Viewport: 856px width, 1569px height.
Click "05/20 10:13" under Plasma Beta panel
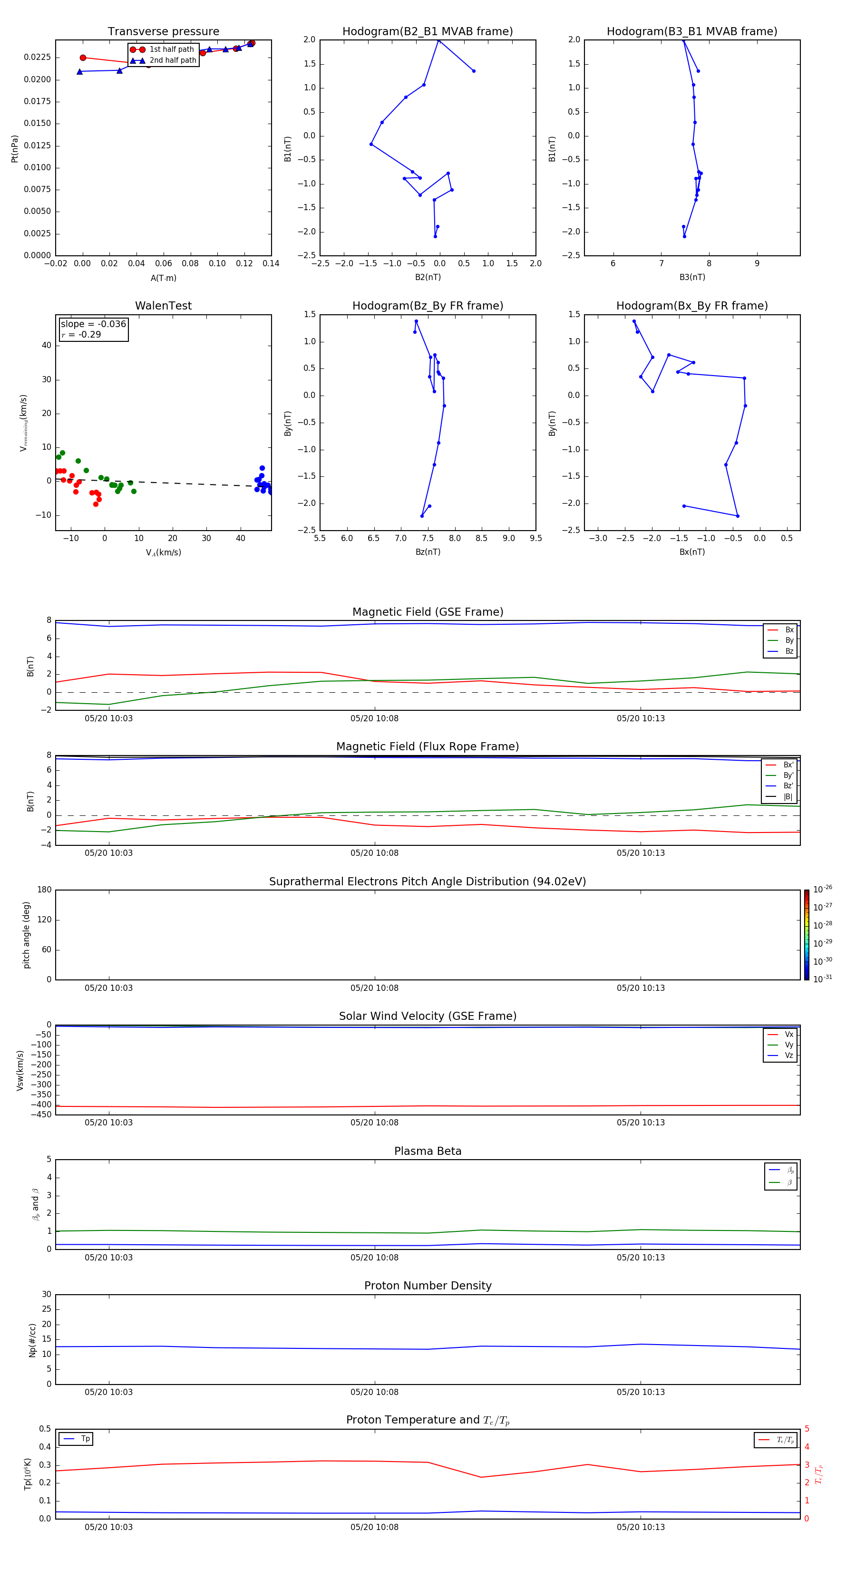click(x=640, y=1257)
